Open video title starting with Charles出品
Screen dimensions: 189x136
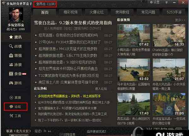(168, 52)
